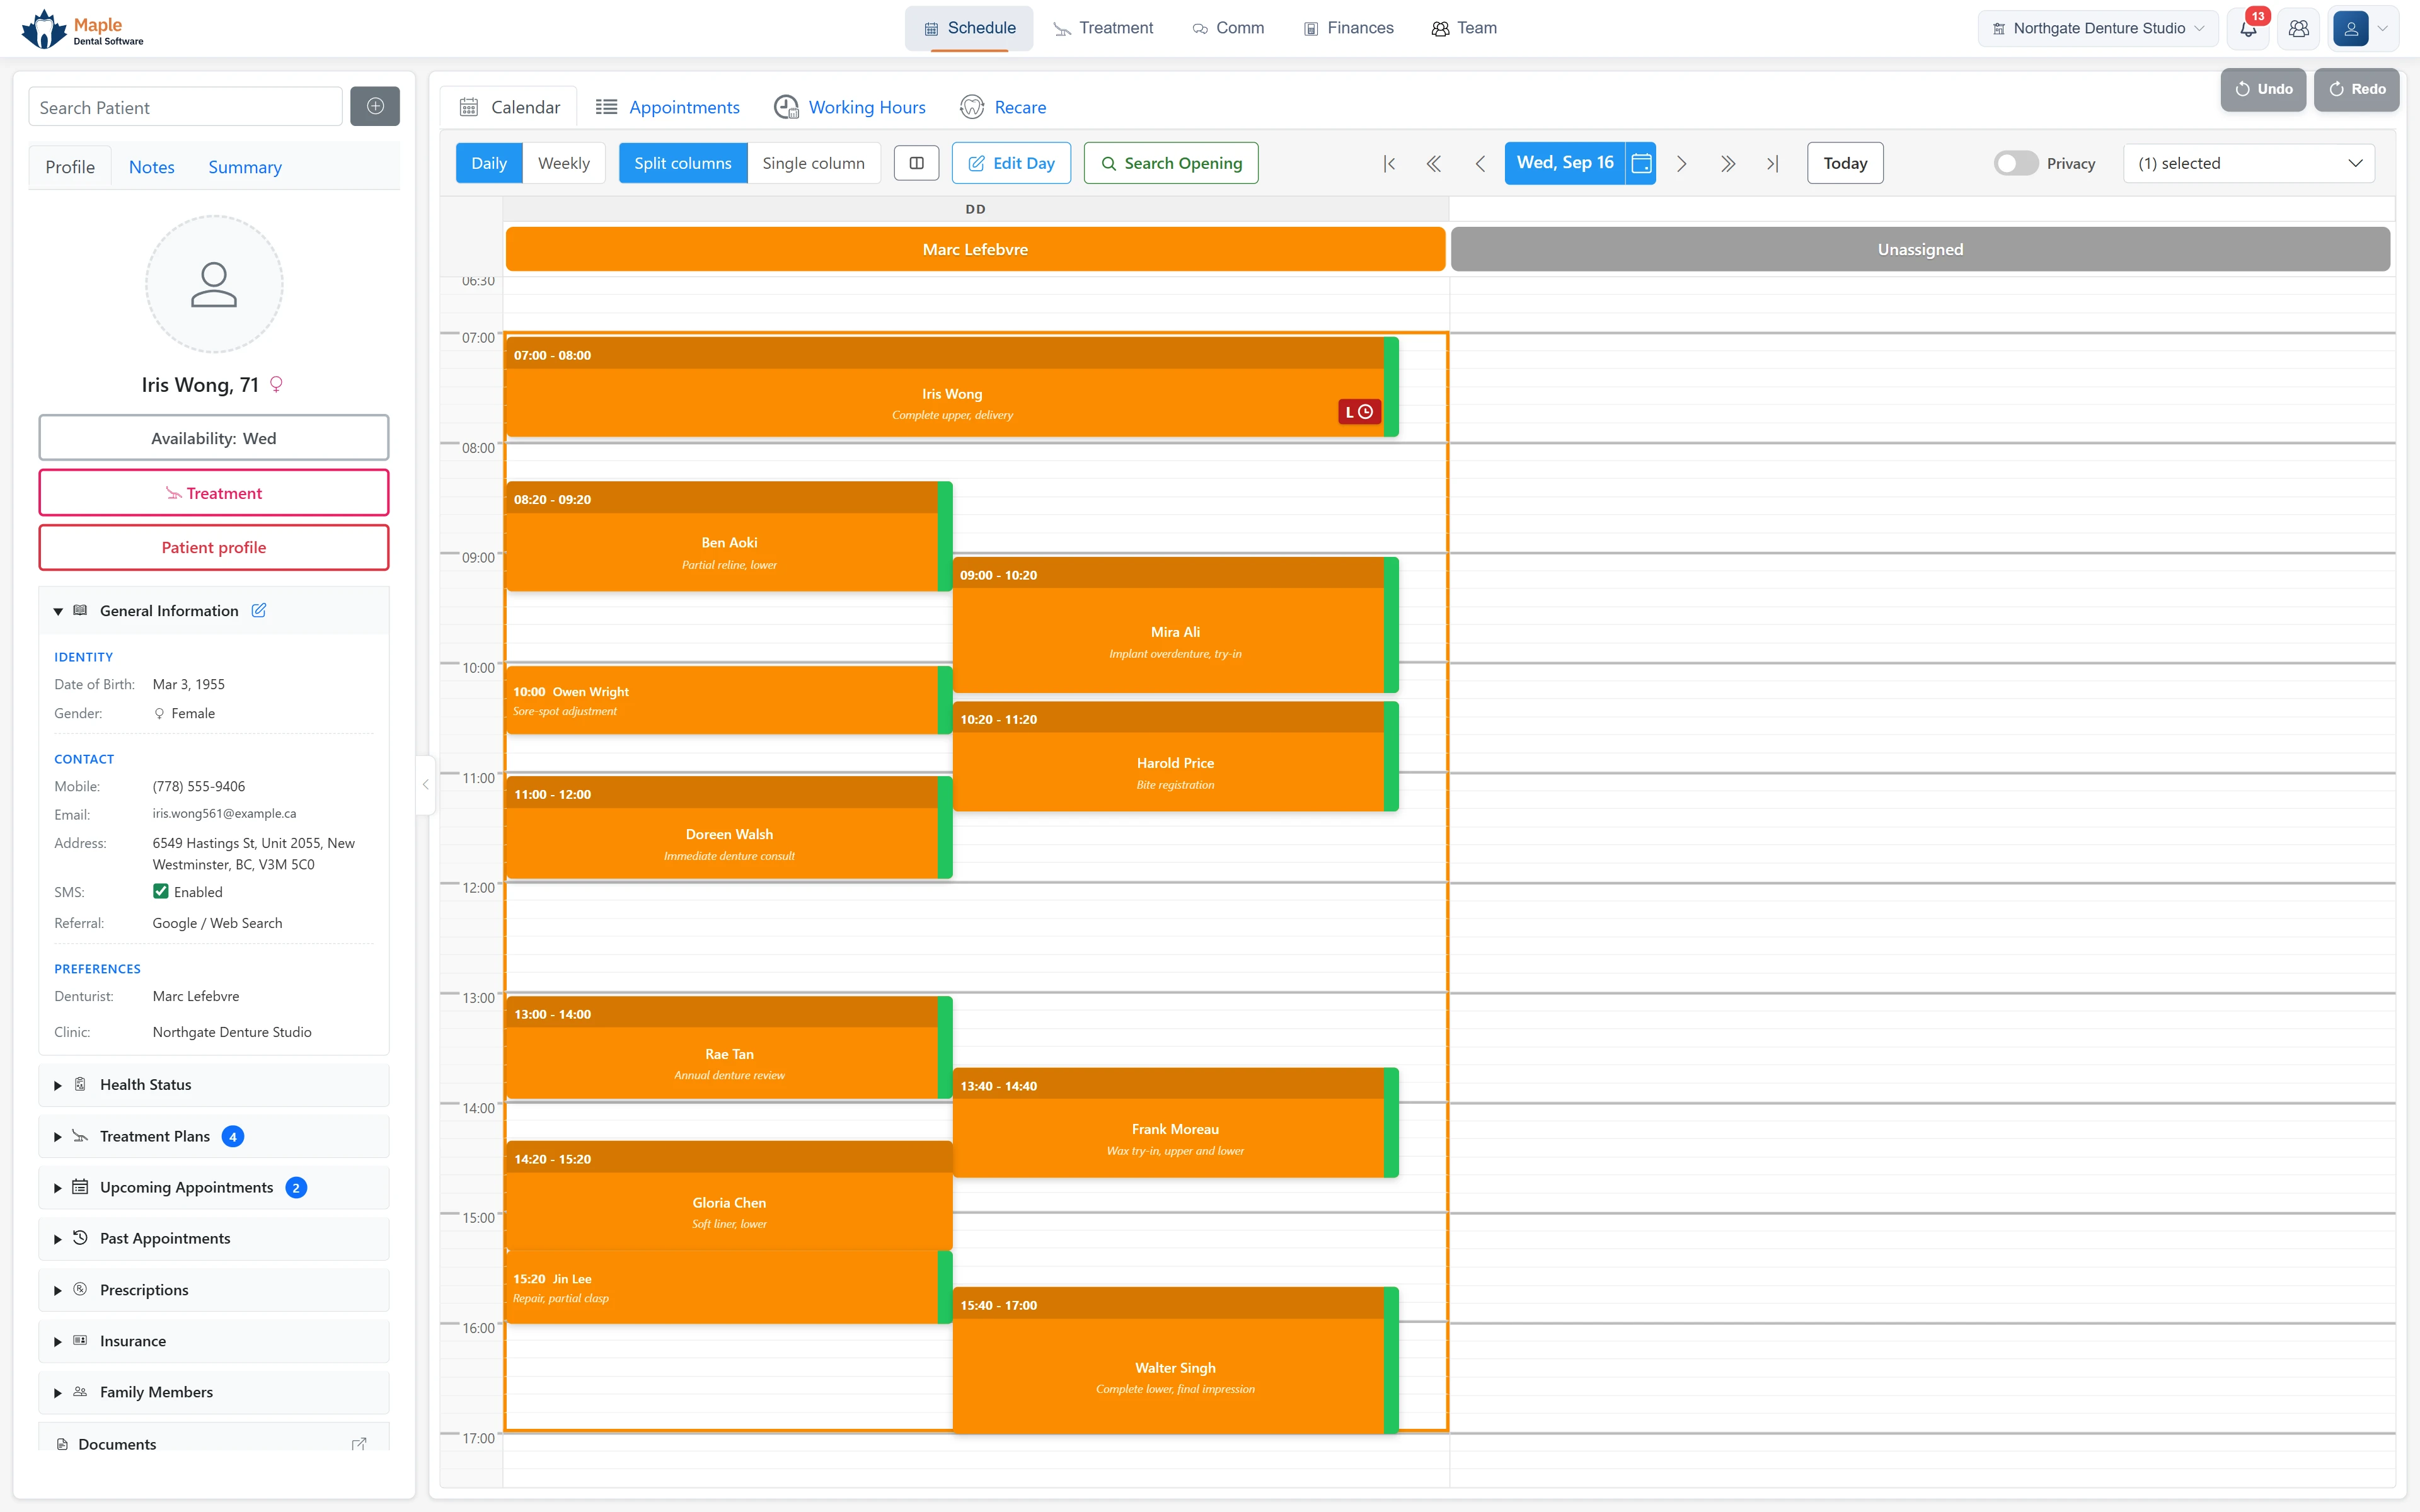Expand the Treatment Plans section
Screen dimensions: 2420x1512
point(214,1136)
